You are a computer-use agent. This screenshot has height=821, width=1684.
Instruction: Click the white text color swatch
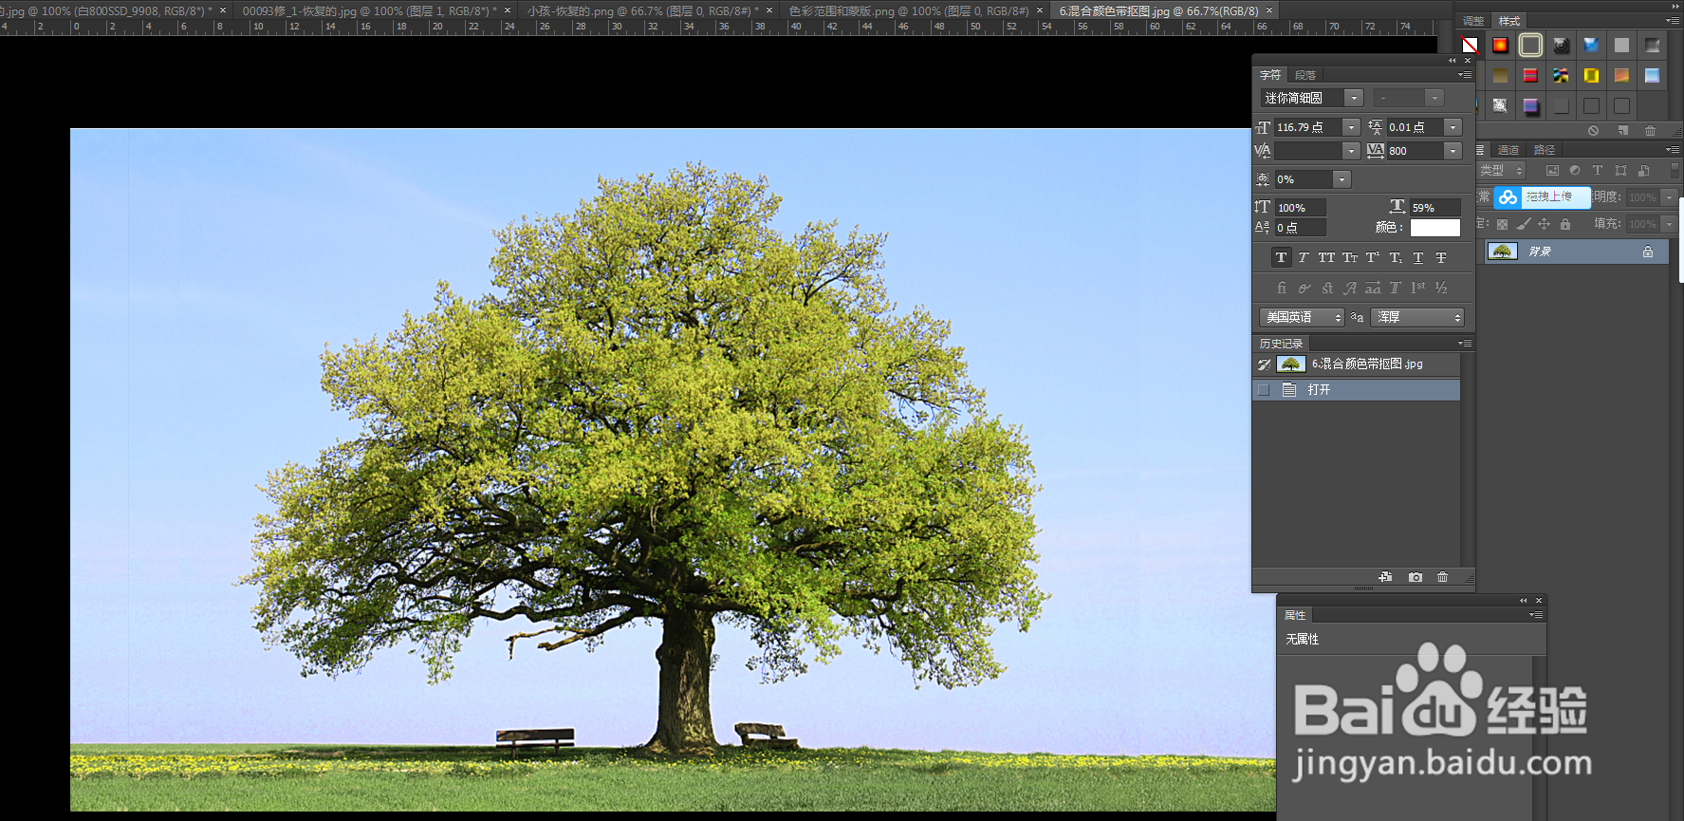click(x=1435, y=228)
